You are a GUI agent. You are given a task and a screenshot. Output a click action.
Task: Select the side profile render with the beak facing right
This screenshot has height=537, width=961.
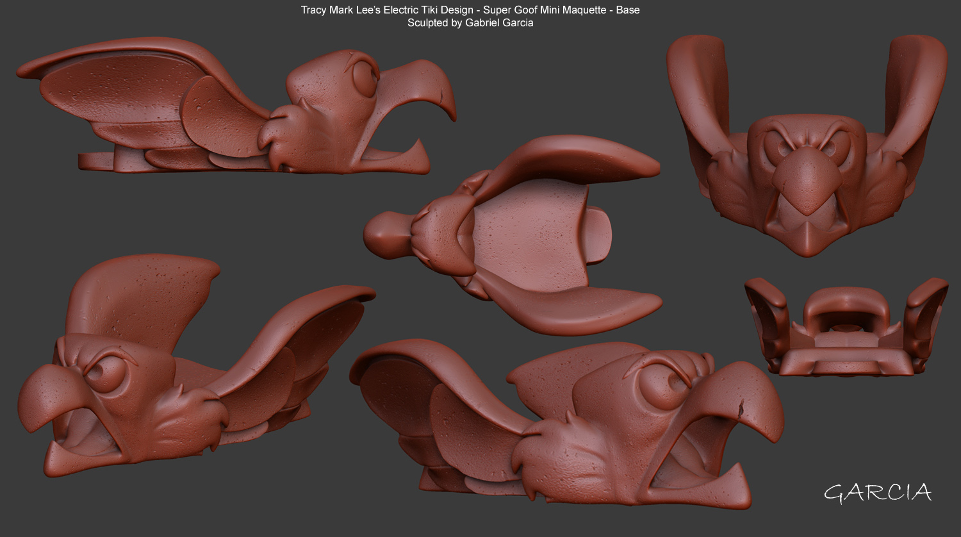[x=236, y=106]
